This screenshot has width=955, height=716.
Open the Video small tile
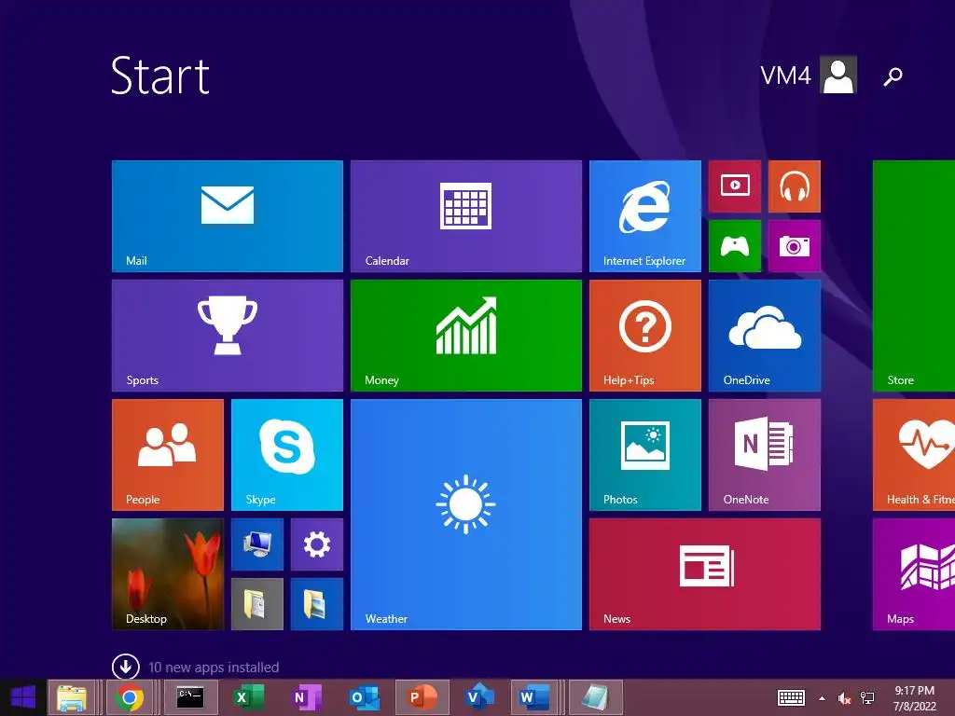pos(735,186)
